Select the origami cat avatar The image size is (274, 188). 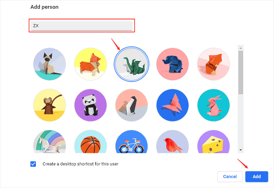(x=50, y=65)
